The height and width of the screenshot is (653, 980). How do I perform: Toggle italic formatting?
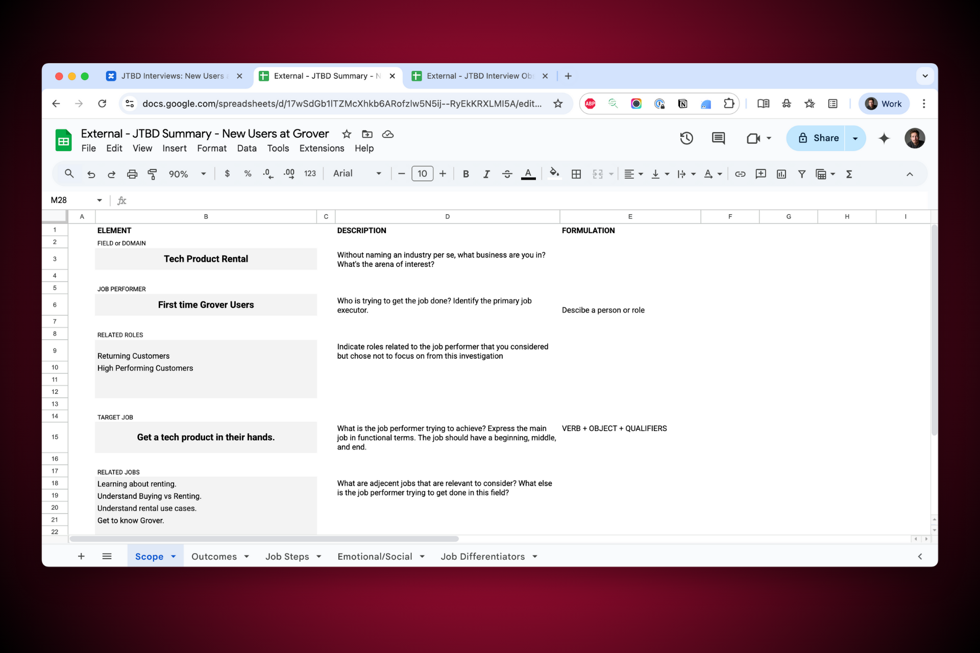click(486, 174)
